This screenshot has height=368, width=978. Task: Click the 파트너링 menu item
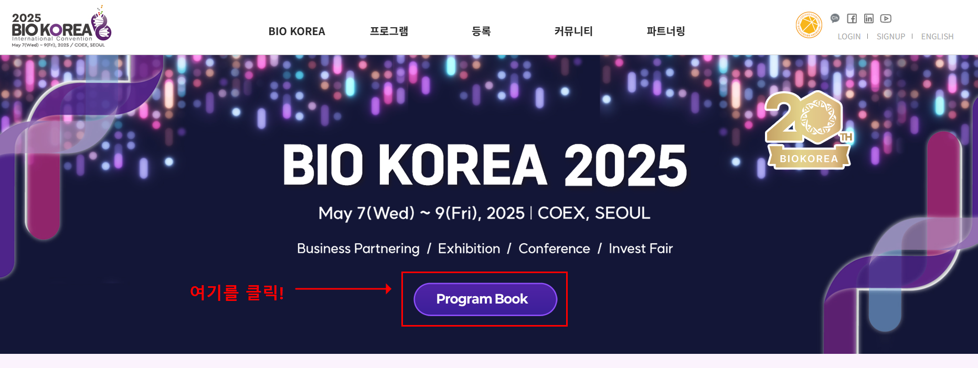664,31
